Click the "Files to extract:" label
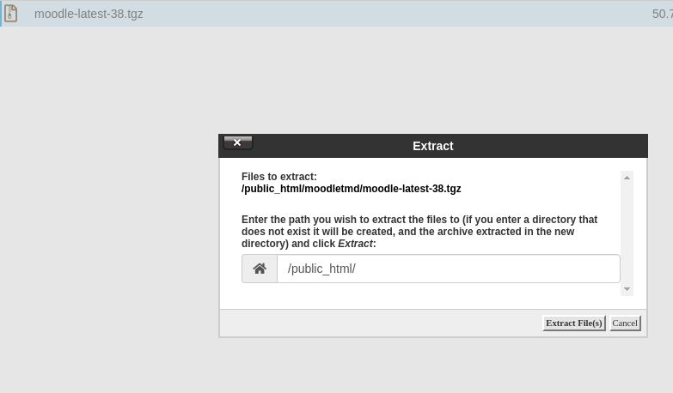Screen dimensions: 673x393 (279, 177)
